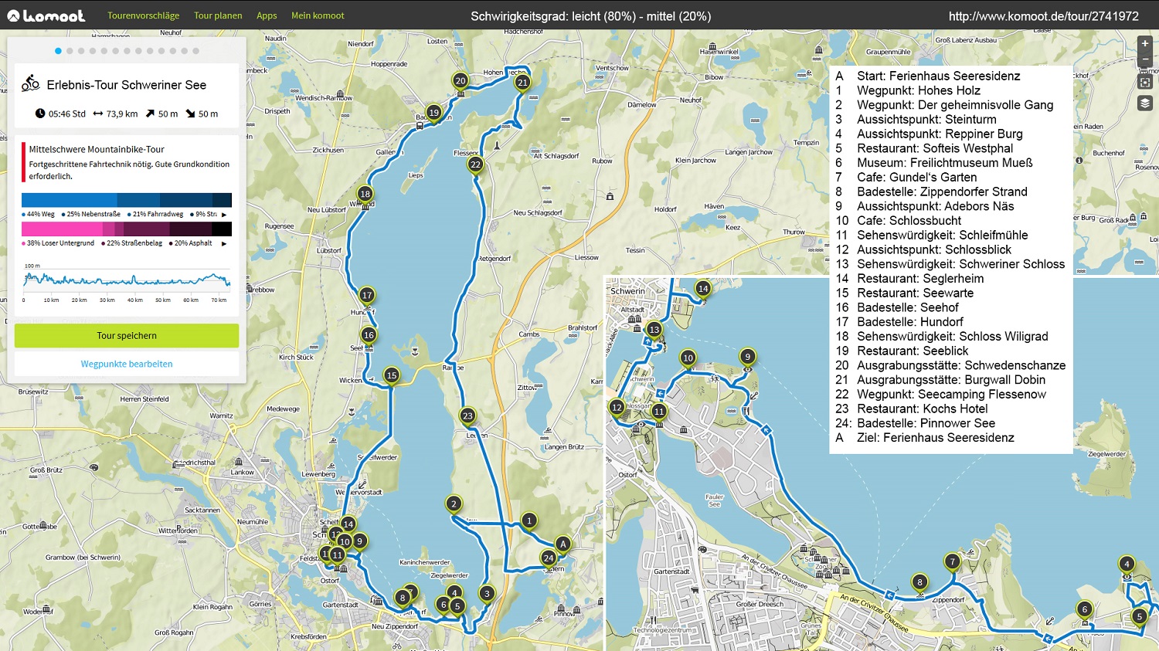This screenshot has height=651, width=1159.
Task: Click the 22% Straßenbelag legend entry
Action: pyautogui.click(x=132, y=243)
